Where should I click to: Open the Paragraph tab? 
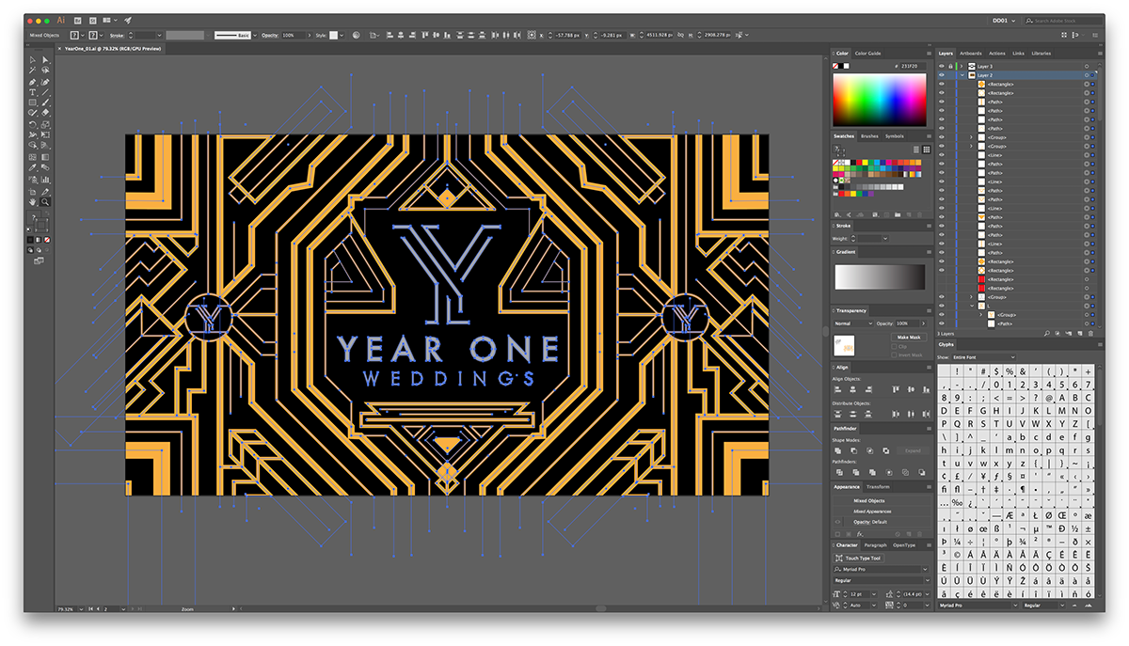point(875,545)
